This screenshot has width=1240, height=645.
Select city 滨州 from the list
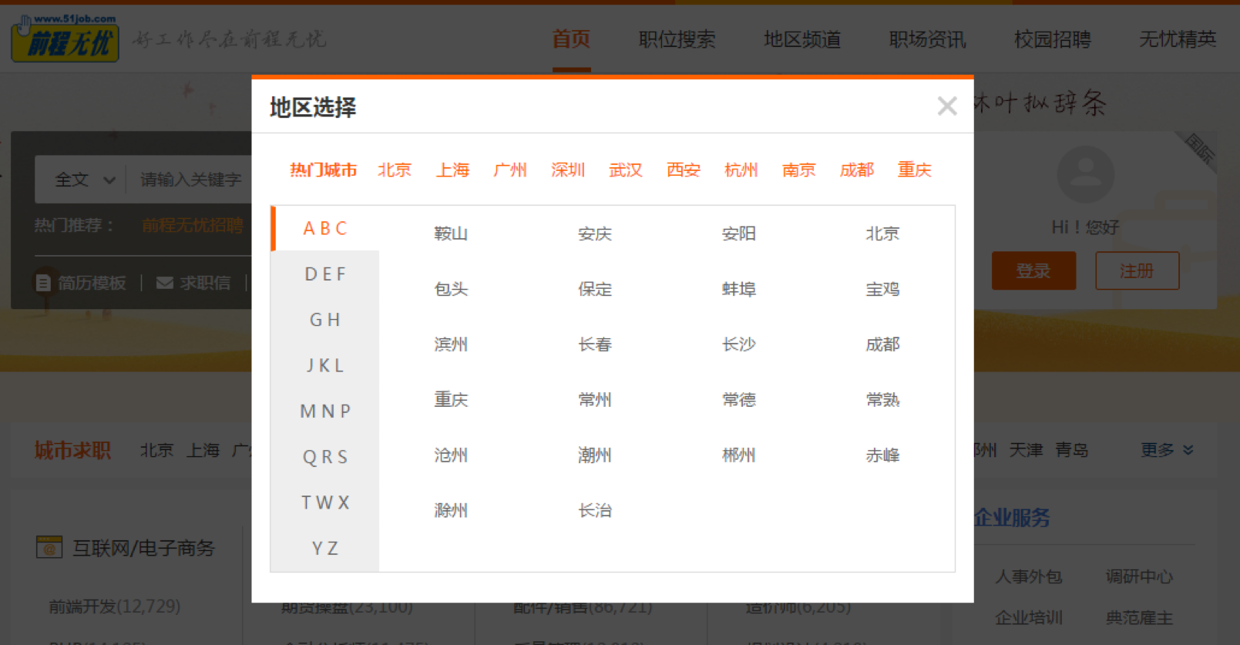pos(451,344)
